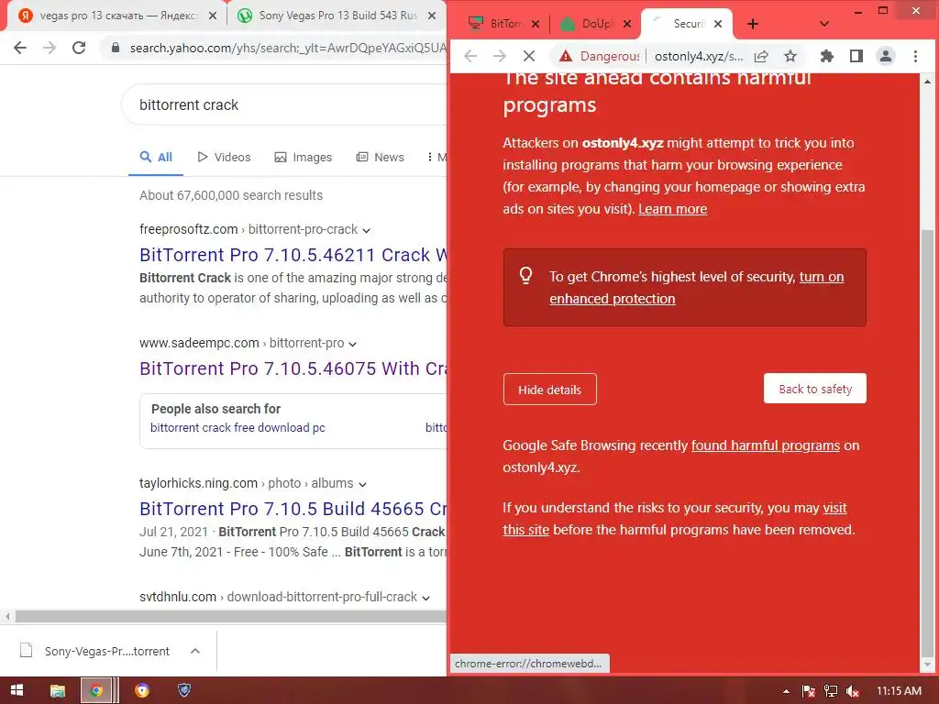Expand dropdown next to taylorhicks.ning.com result
939x704 pixels.
(x=362, y=484)
